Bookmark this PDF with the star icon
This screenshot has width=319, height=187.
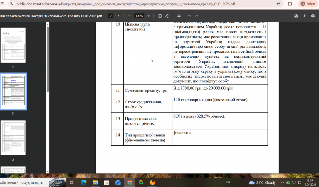(278, 4)
